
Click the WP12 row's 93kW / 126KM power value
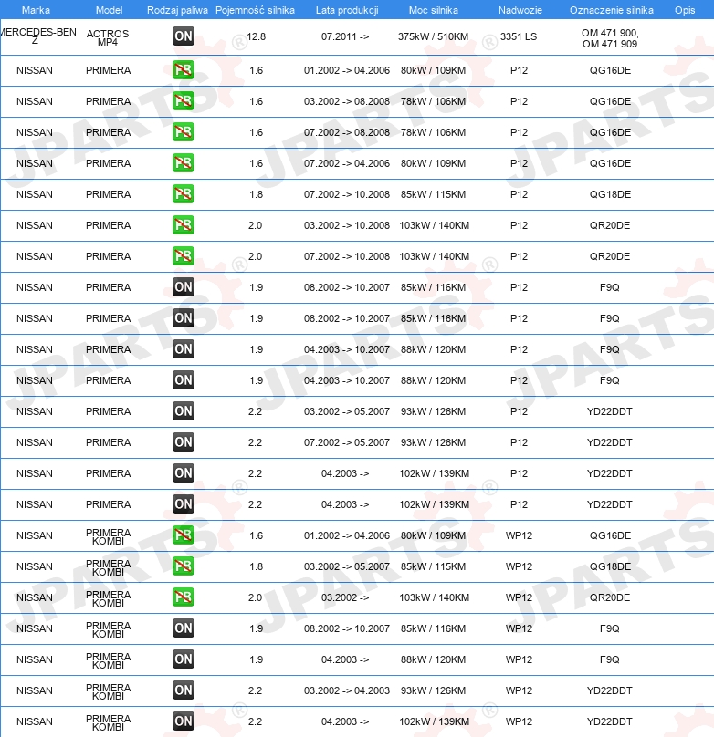[x=433, y=690]
